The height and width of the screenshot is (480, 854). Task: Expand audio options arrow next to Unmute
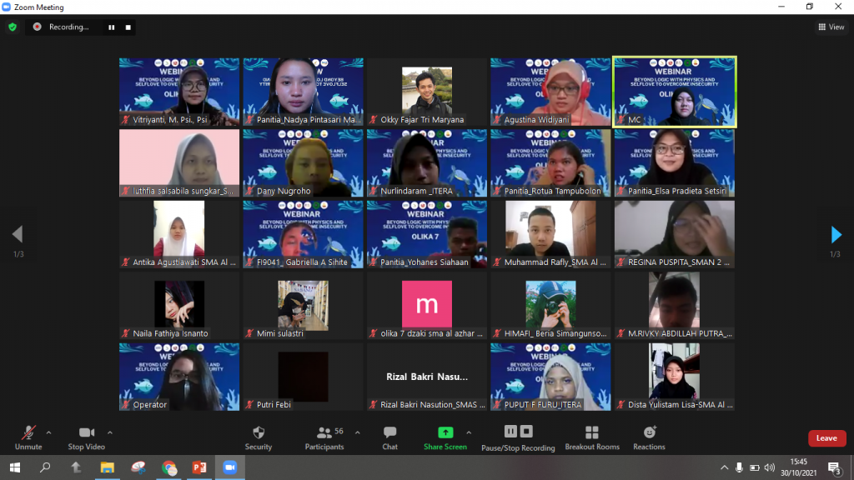click(48, 432)
